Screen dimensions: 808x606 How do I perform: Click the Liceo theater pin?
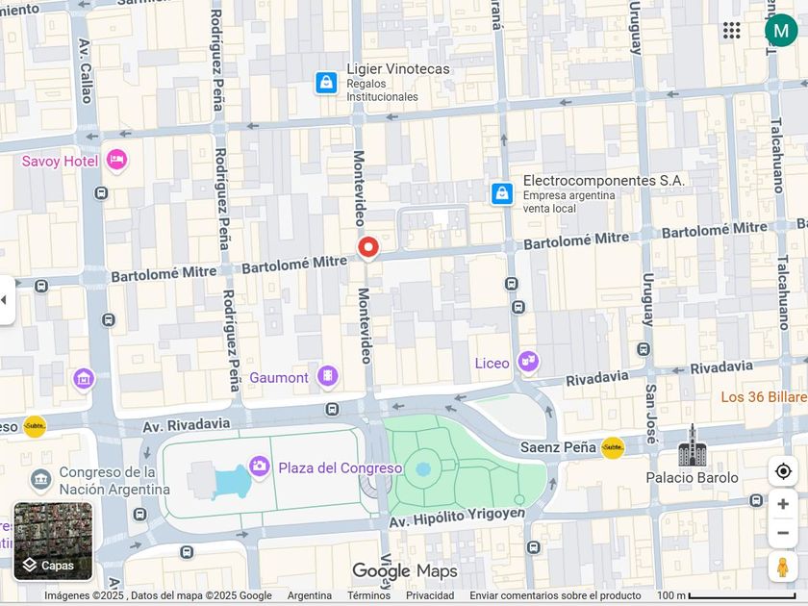[x=528, y=361]
